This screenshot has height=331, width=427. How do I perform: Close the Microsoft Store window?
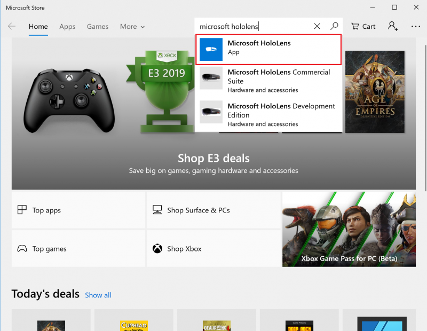tap(416, 7)
